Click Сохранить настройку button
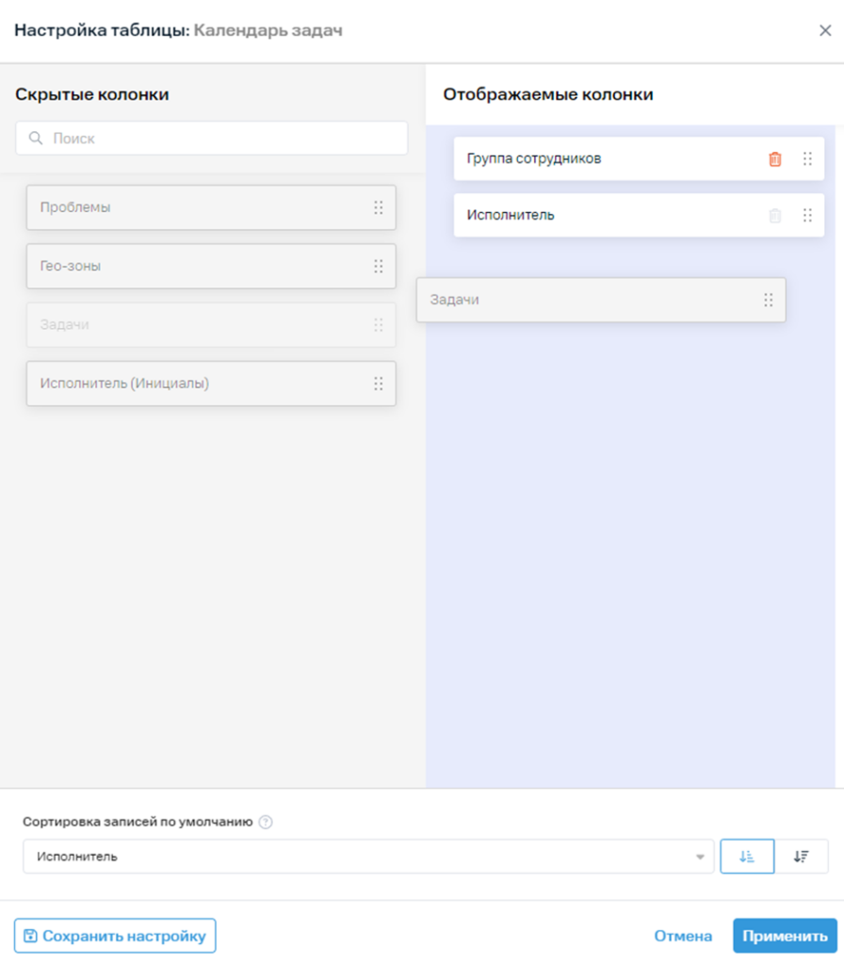Image resolution: width=844 pixels, height=965 pixels. click(x=115, y=936)
